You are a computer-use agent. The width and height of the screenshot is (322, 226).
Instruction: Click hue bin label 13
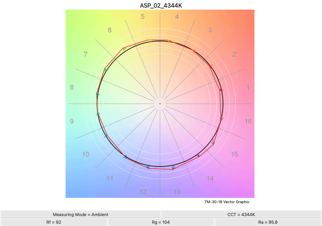click(x=177, y=192)
